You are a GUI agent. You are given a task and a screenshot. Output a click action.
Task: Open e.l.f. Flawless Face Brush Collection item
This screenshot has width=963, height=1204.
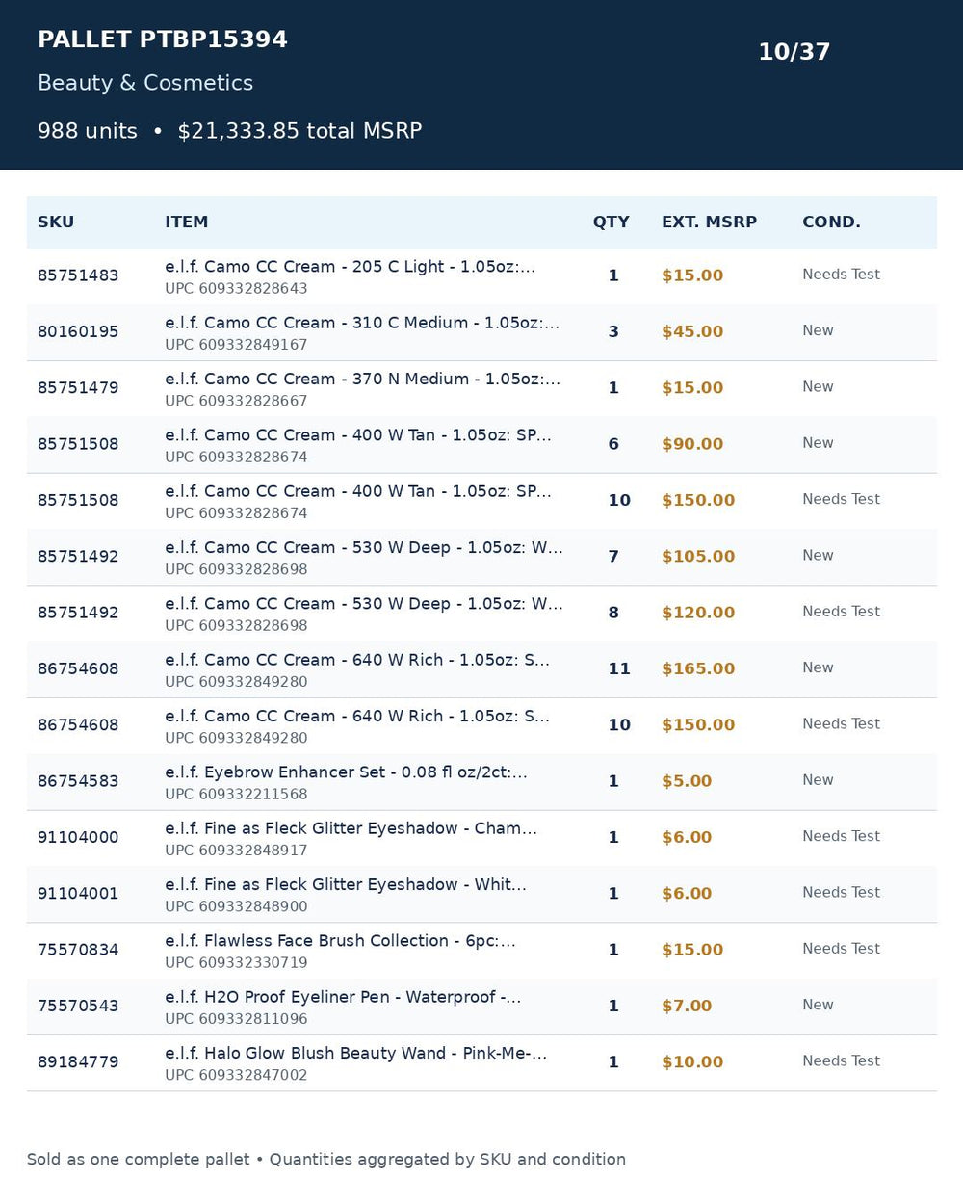340,941
